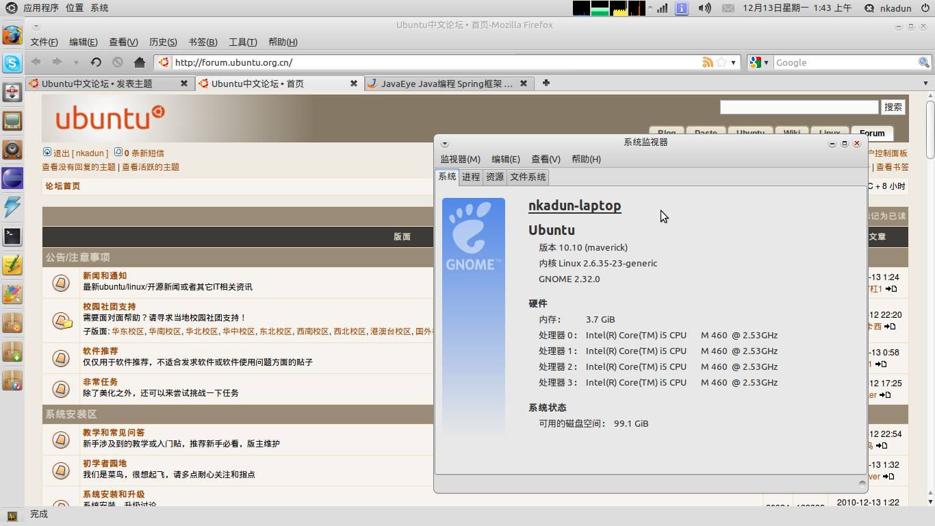Click the system monitor graphs applet in the panel
Viewport: 935px width, 526px height.
609,8
